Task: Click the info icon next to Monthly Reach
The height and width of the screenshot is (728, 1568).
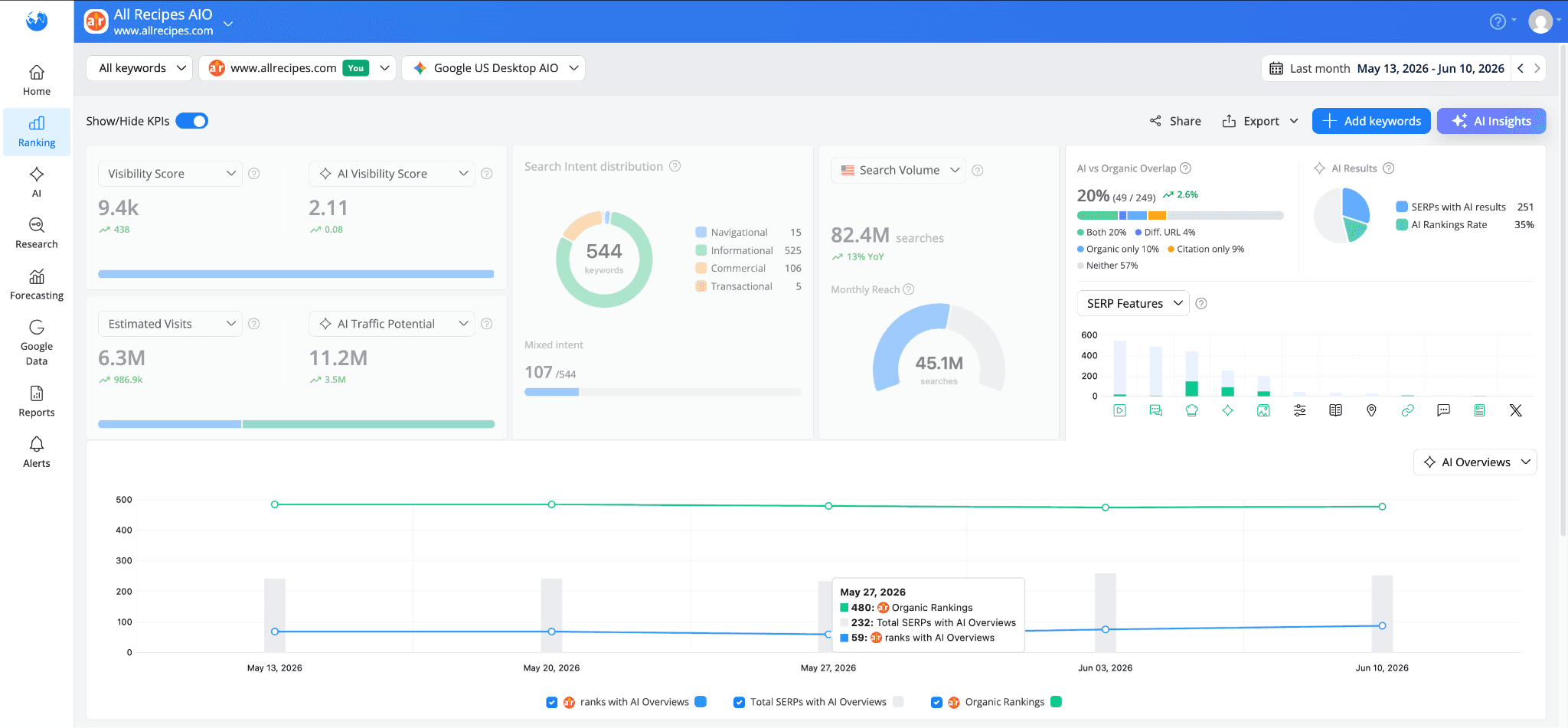Action: click(909, 289)
